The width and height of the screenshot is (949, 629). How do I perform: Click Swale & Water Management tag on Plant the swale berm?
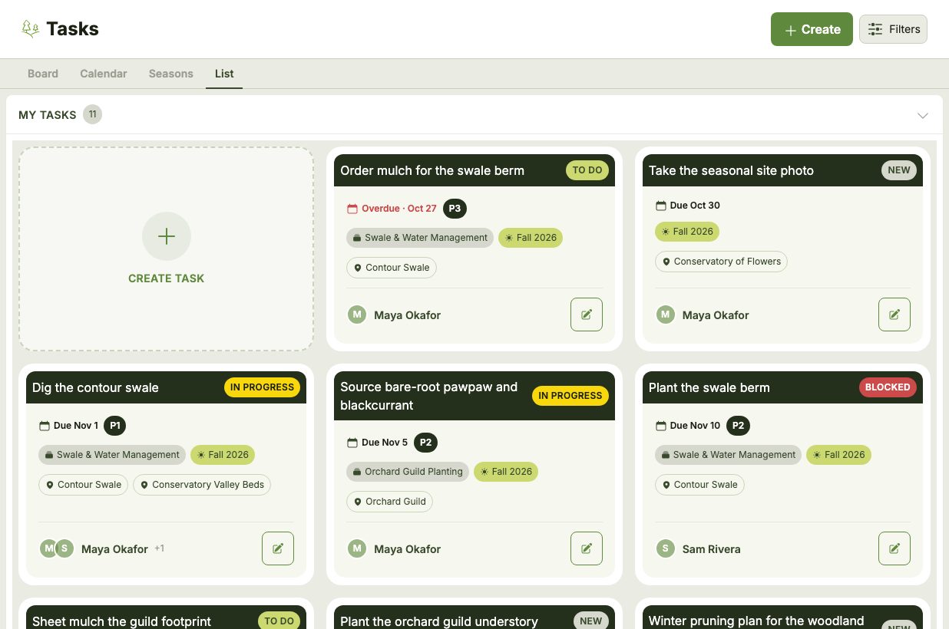728,455
